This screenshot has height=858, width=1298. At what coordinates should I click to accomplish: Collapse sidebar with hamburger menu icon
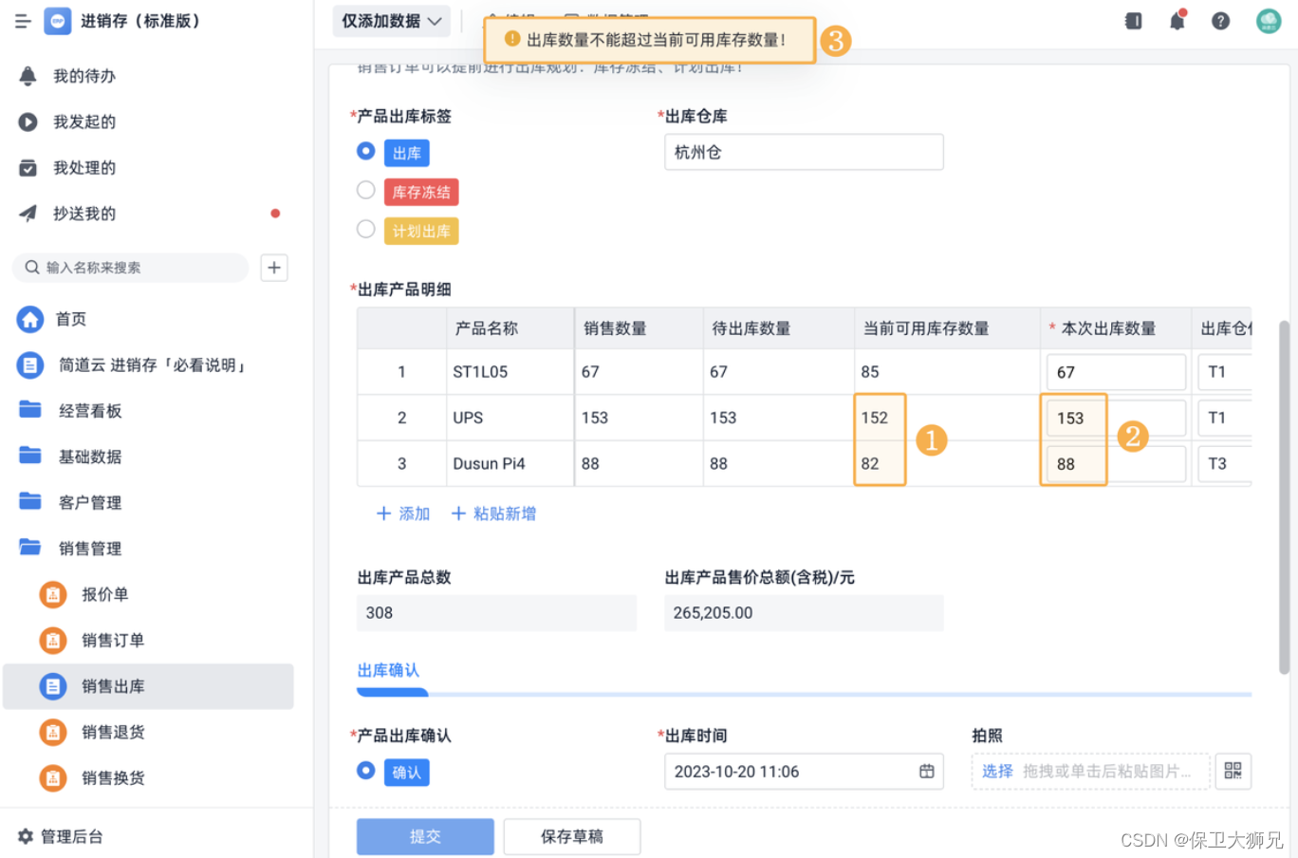(x=23, y=21)
